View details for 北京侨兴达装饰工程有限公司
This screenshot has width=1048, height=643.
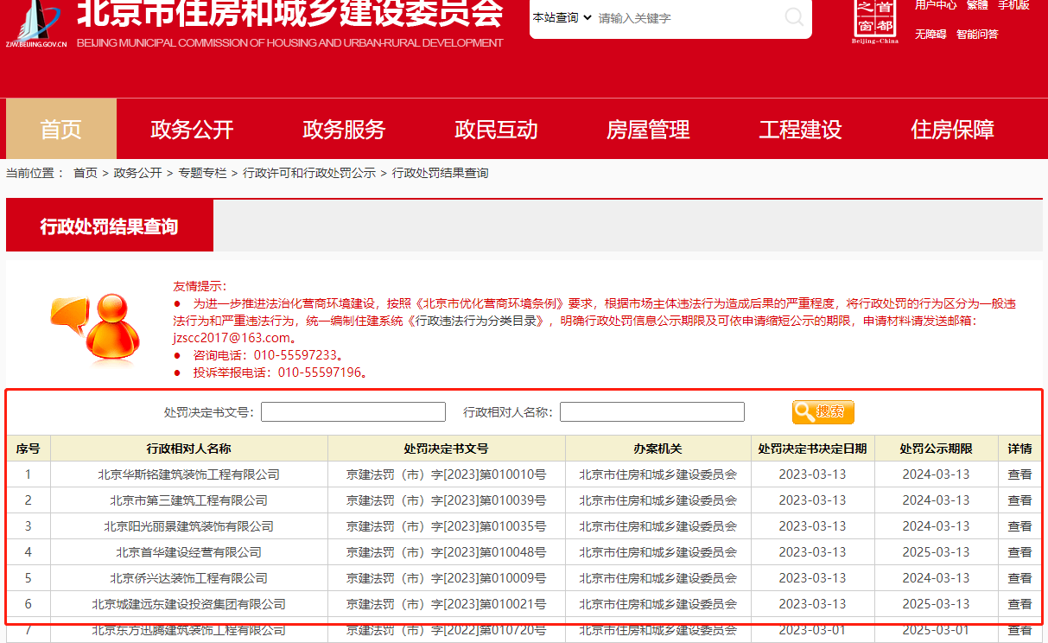1019,578
